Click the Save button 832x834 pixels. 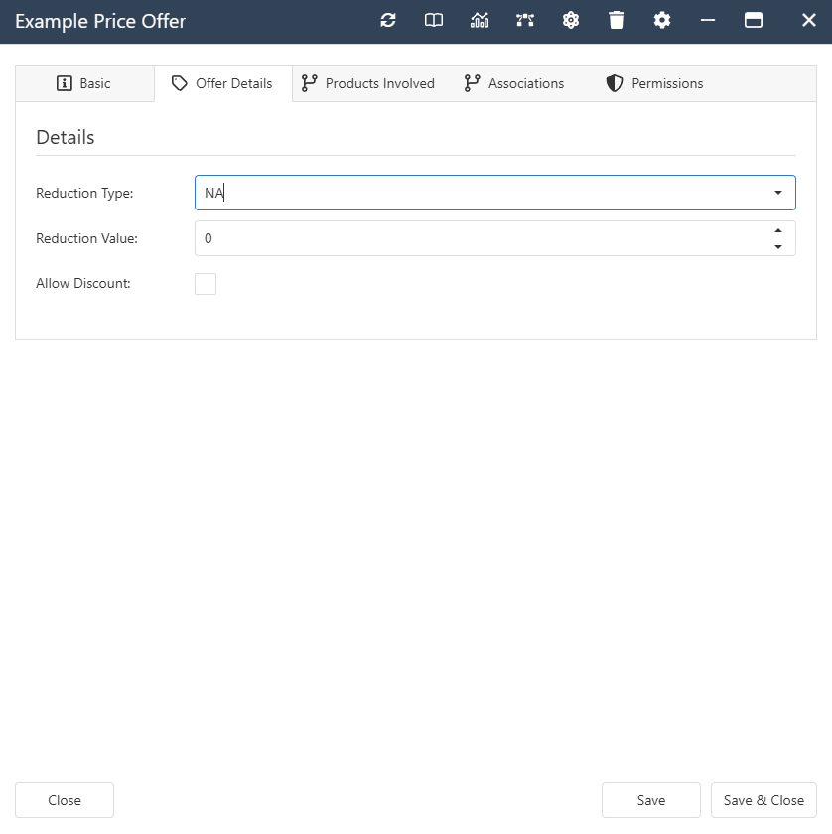650,800
